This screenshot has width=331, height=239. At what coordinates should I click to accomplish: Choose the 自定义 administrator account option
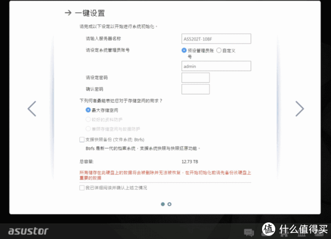pyautogui.click(x=219, y=50)
